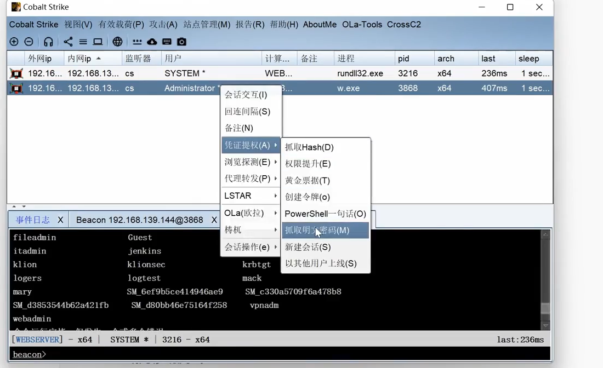Click the connect to team server plus icon
The image size is (603, 368).
click(14, 42)
